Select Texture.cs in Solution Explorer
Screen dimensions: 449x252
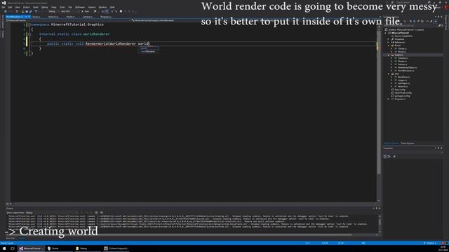[x=402, y=64]
